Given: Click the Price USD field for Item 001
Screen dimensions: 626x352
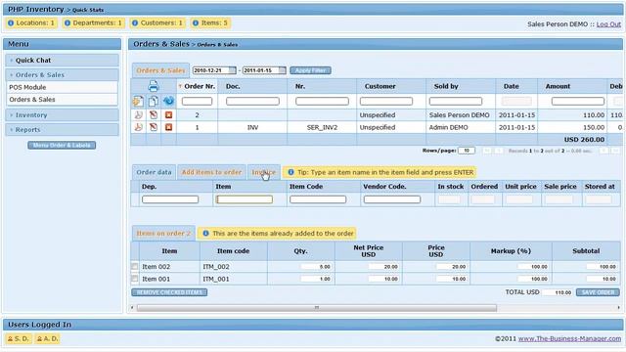Looking at the screenshot, I should (451, 279).
